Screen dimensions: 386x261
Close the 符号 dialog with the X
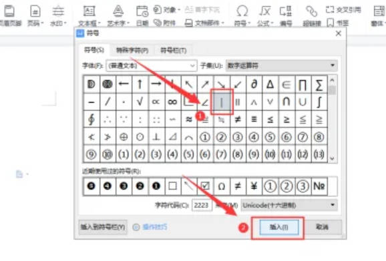coord(339,33)
